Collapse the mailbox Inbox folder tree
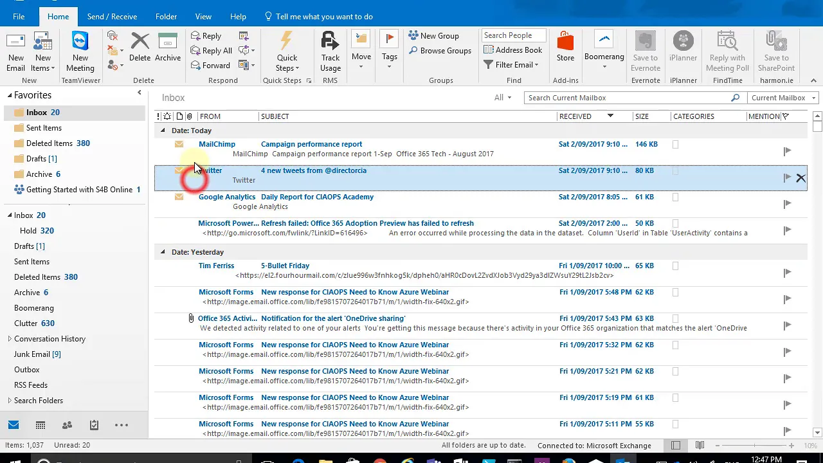The image size is (823, 463). coord(10,215)
